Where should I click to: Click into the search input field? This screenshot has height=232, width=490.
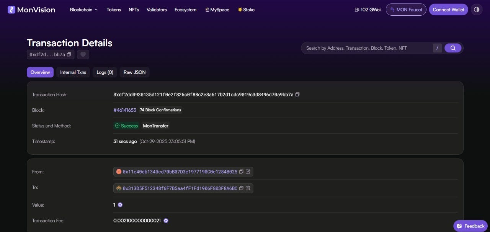(367, 48)
